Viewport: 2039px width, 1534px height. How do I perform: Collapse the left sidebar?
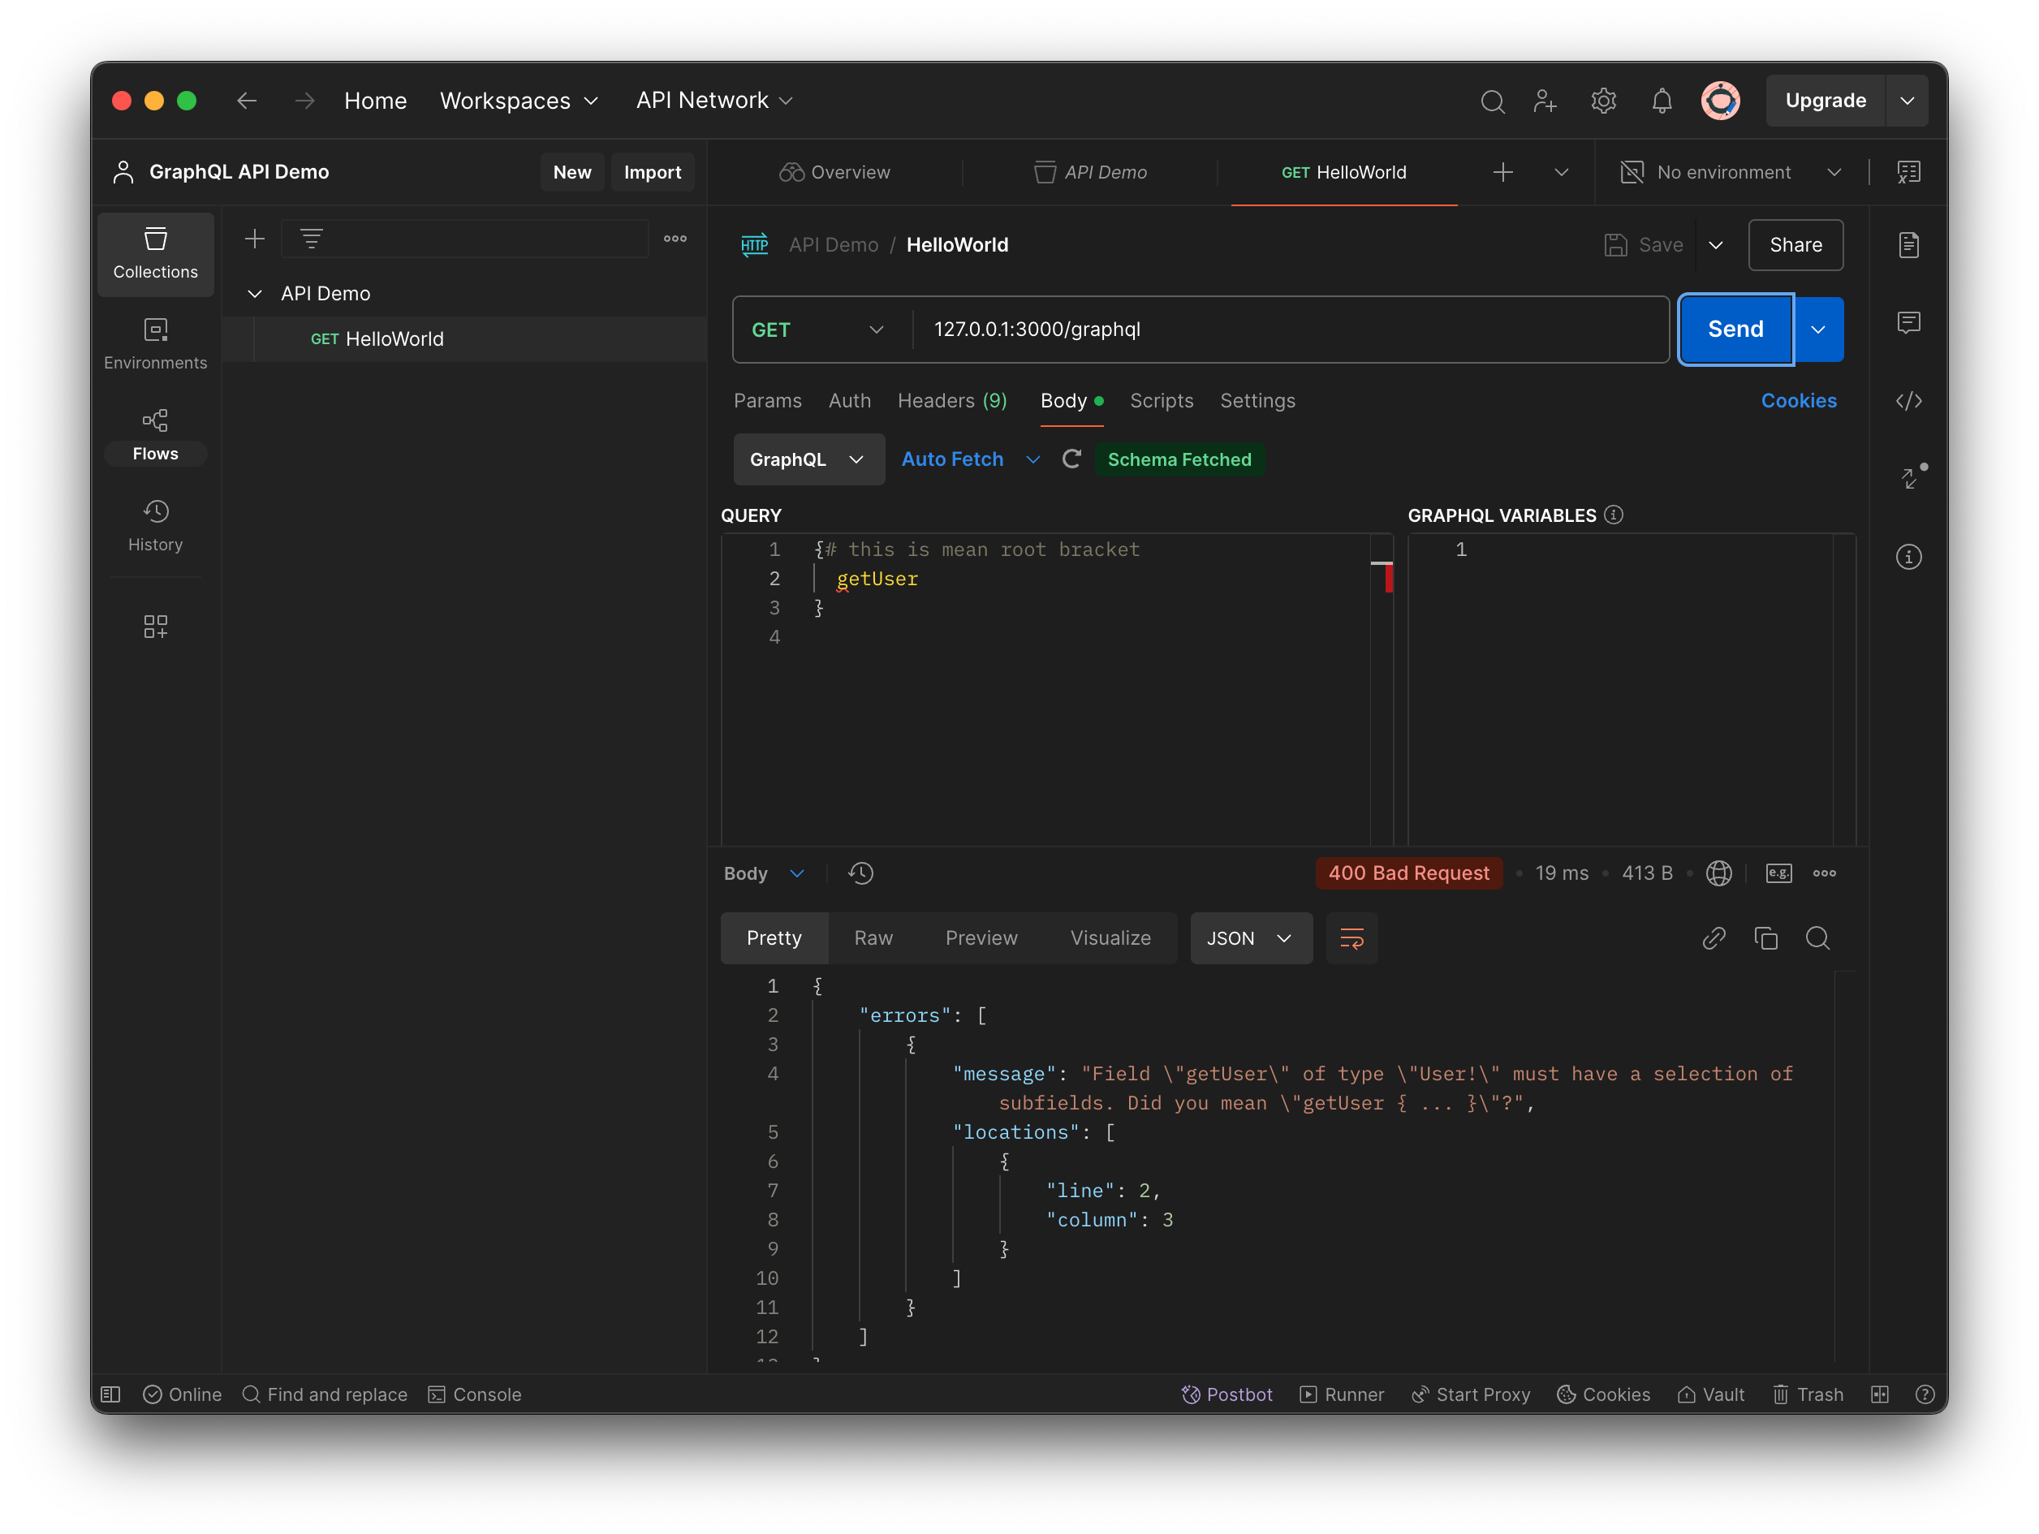tap(109, 1394)
